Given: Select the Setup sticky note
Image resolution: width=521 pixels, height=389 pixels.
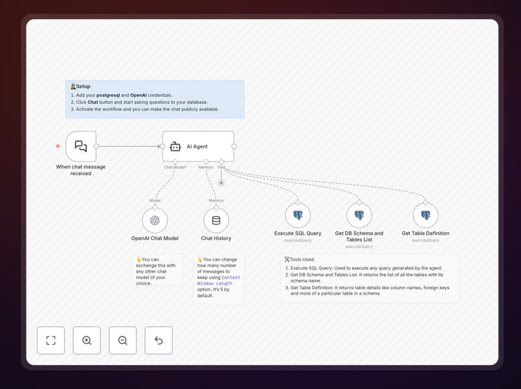Looking at the screenshot, I should [155, 99].
